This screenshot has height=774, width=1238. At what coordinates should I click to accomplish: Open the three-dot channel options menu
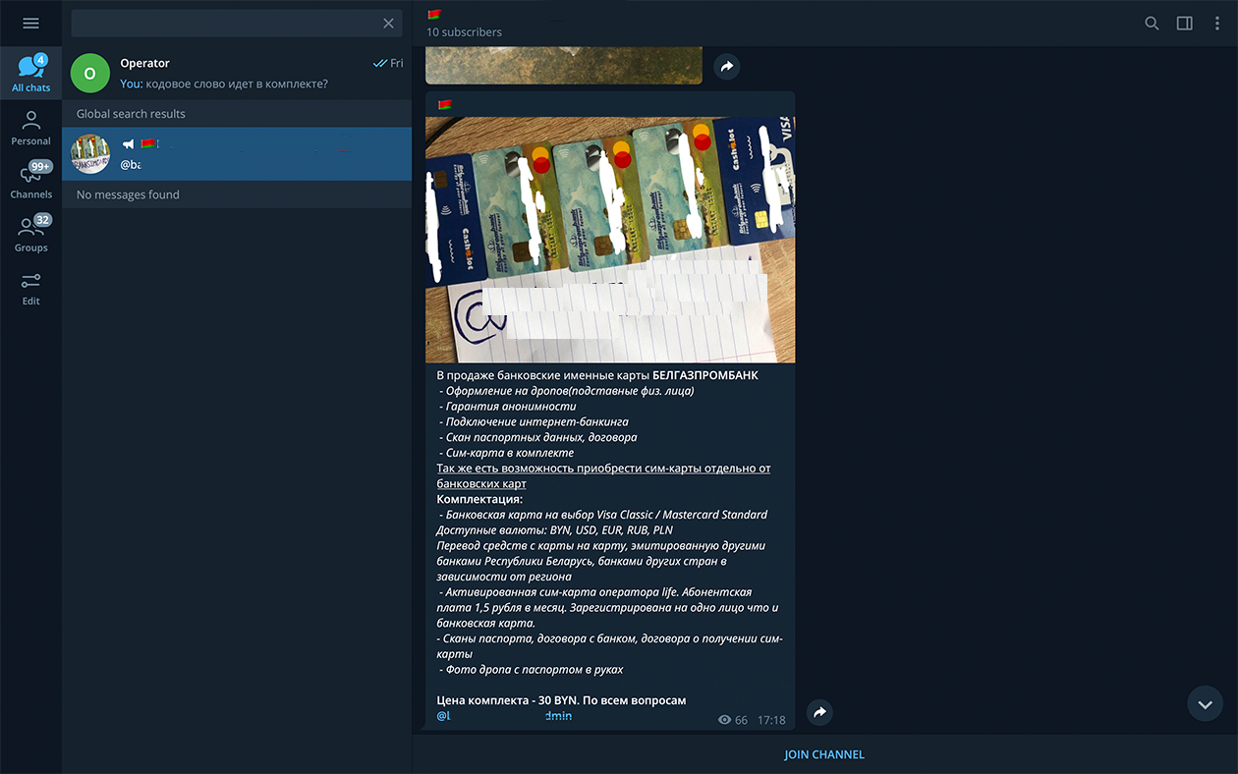(x=1217, y=24)
